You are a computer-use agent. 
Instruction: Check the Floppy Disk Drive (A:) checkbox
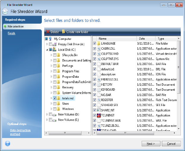(50, 44)
